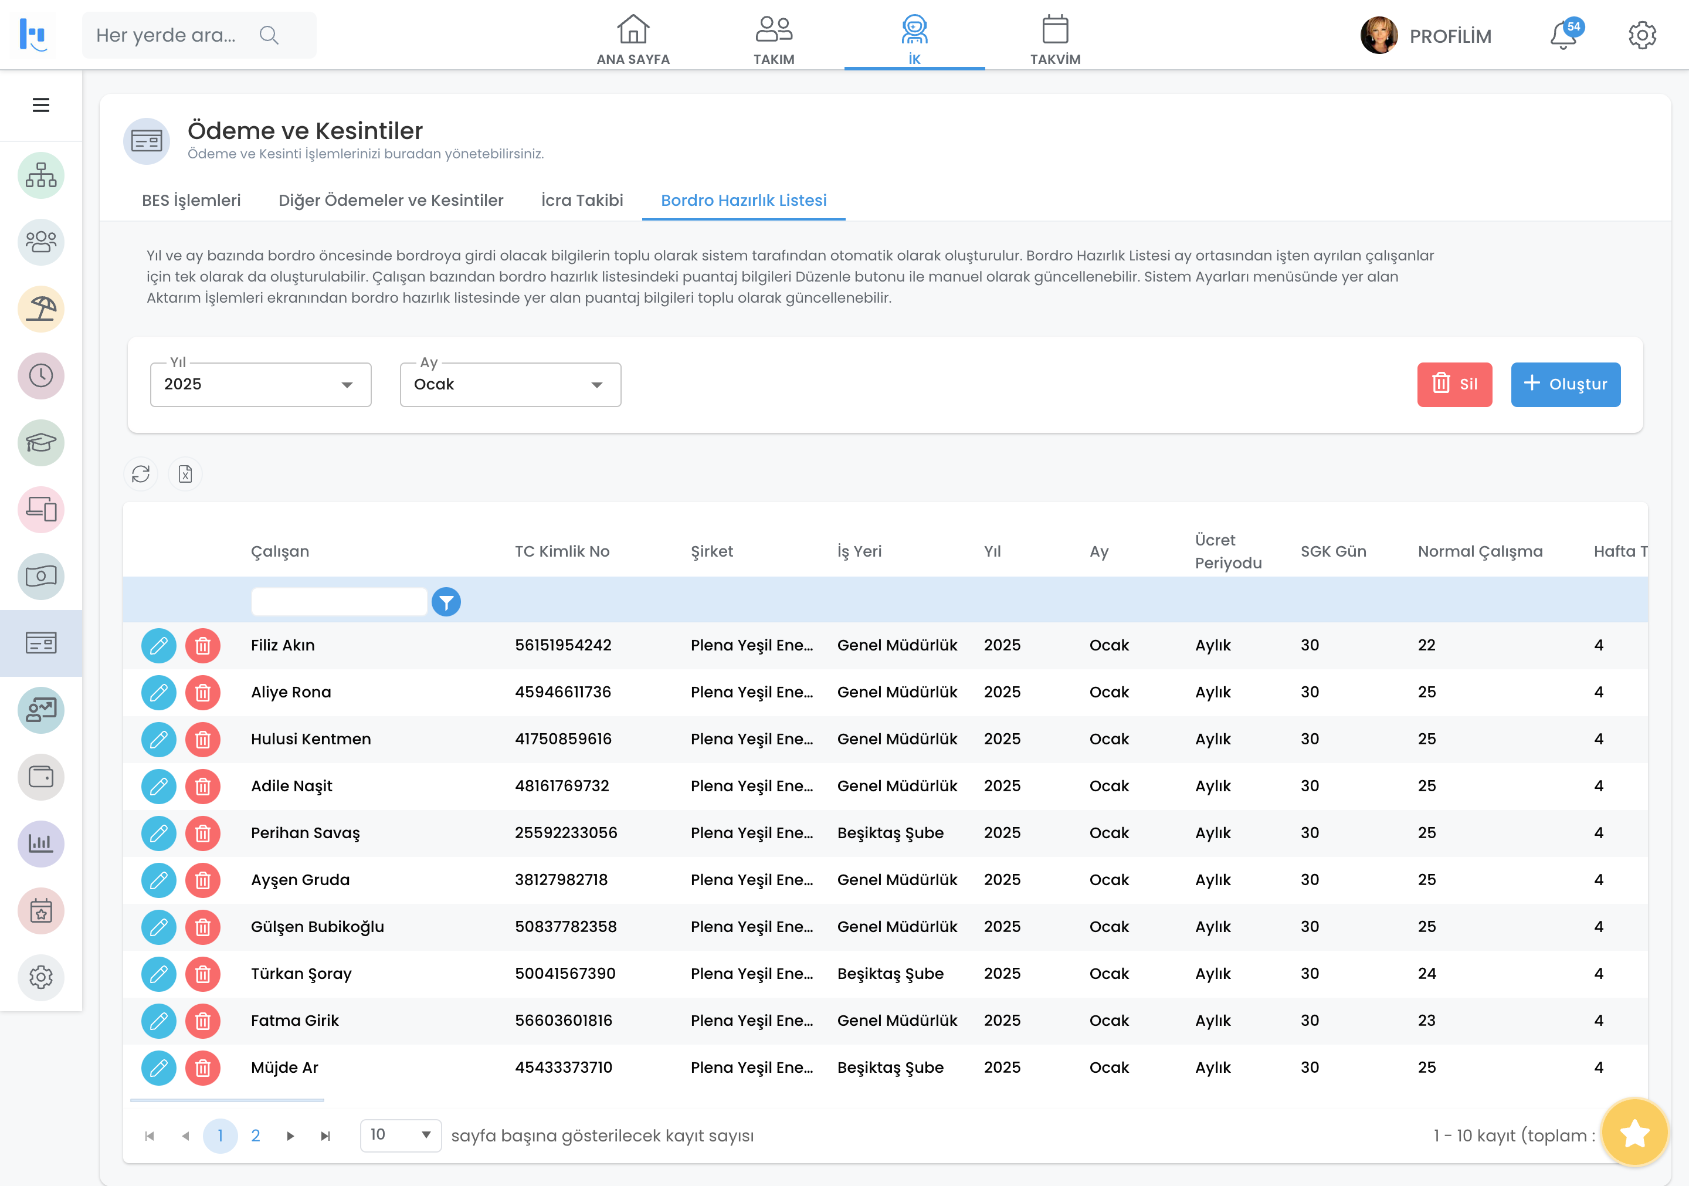Open the Ay Ocak dropdown
Viewport: 1689px width, 1186px height.
[x=510, y=385]
